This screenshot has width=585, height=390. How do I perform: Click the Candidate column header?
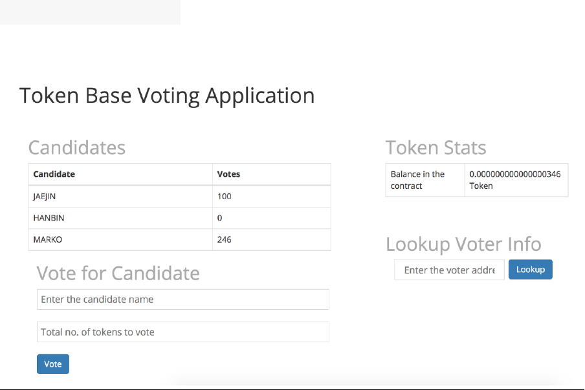pos(54,174)
